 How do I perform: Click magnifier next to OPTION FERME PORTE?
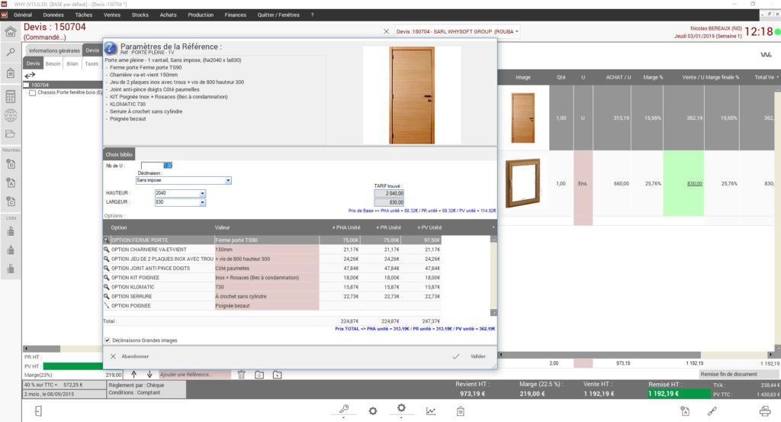[x=106, y=240]
